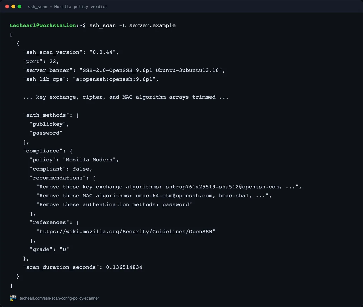This screenshot has width=363, height=307.
Task: Click the "auth_methods": [ line
Action: tap(51, 115)
